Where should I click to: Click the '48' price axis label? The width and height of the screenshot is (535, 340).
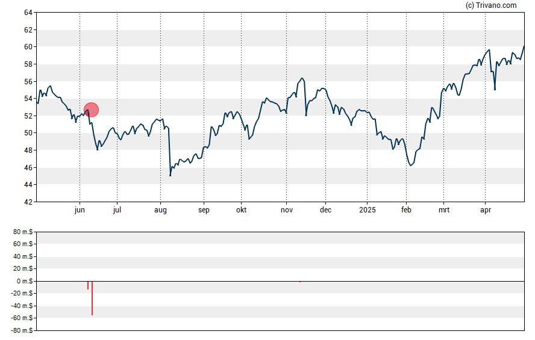(28, 150)
